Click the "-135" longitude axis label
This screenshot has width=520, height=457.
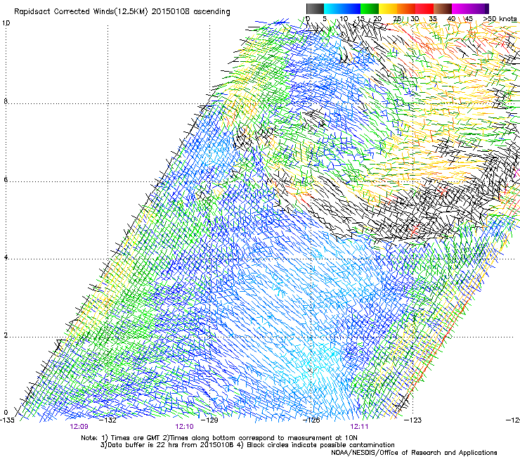[7, 420]
